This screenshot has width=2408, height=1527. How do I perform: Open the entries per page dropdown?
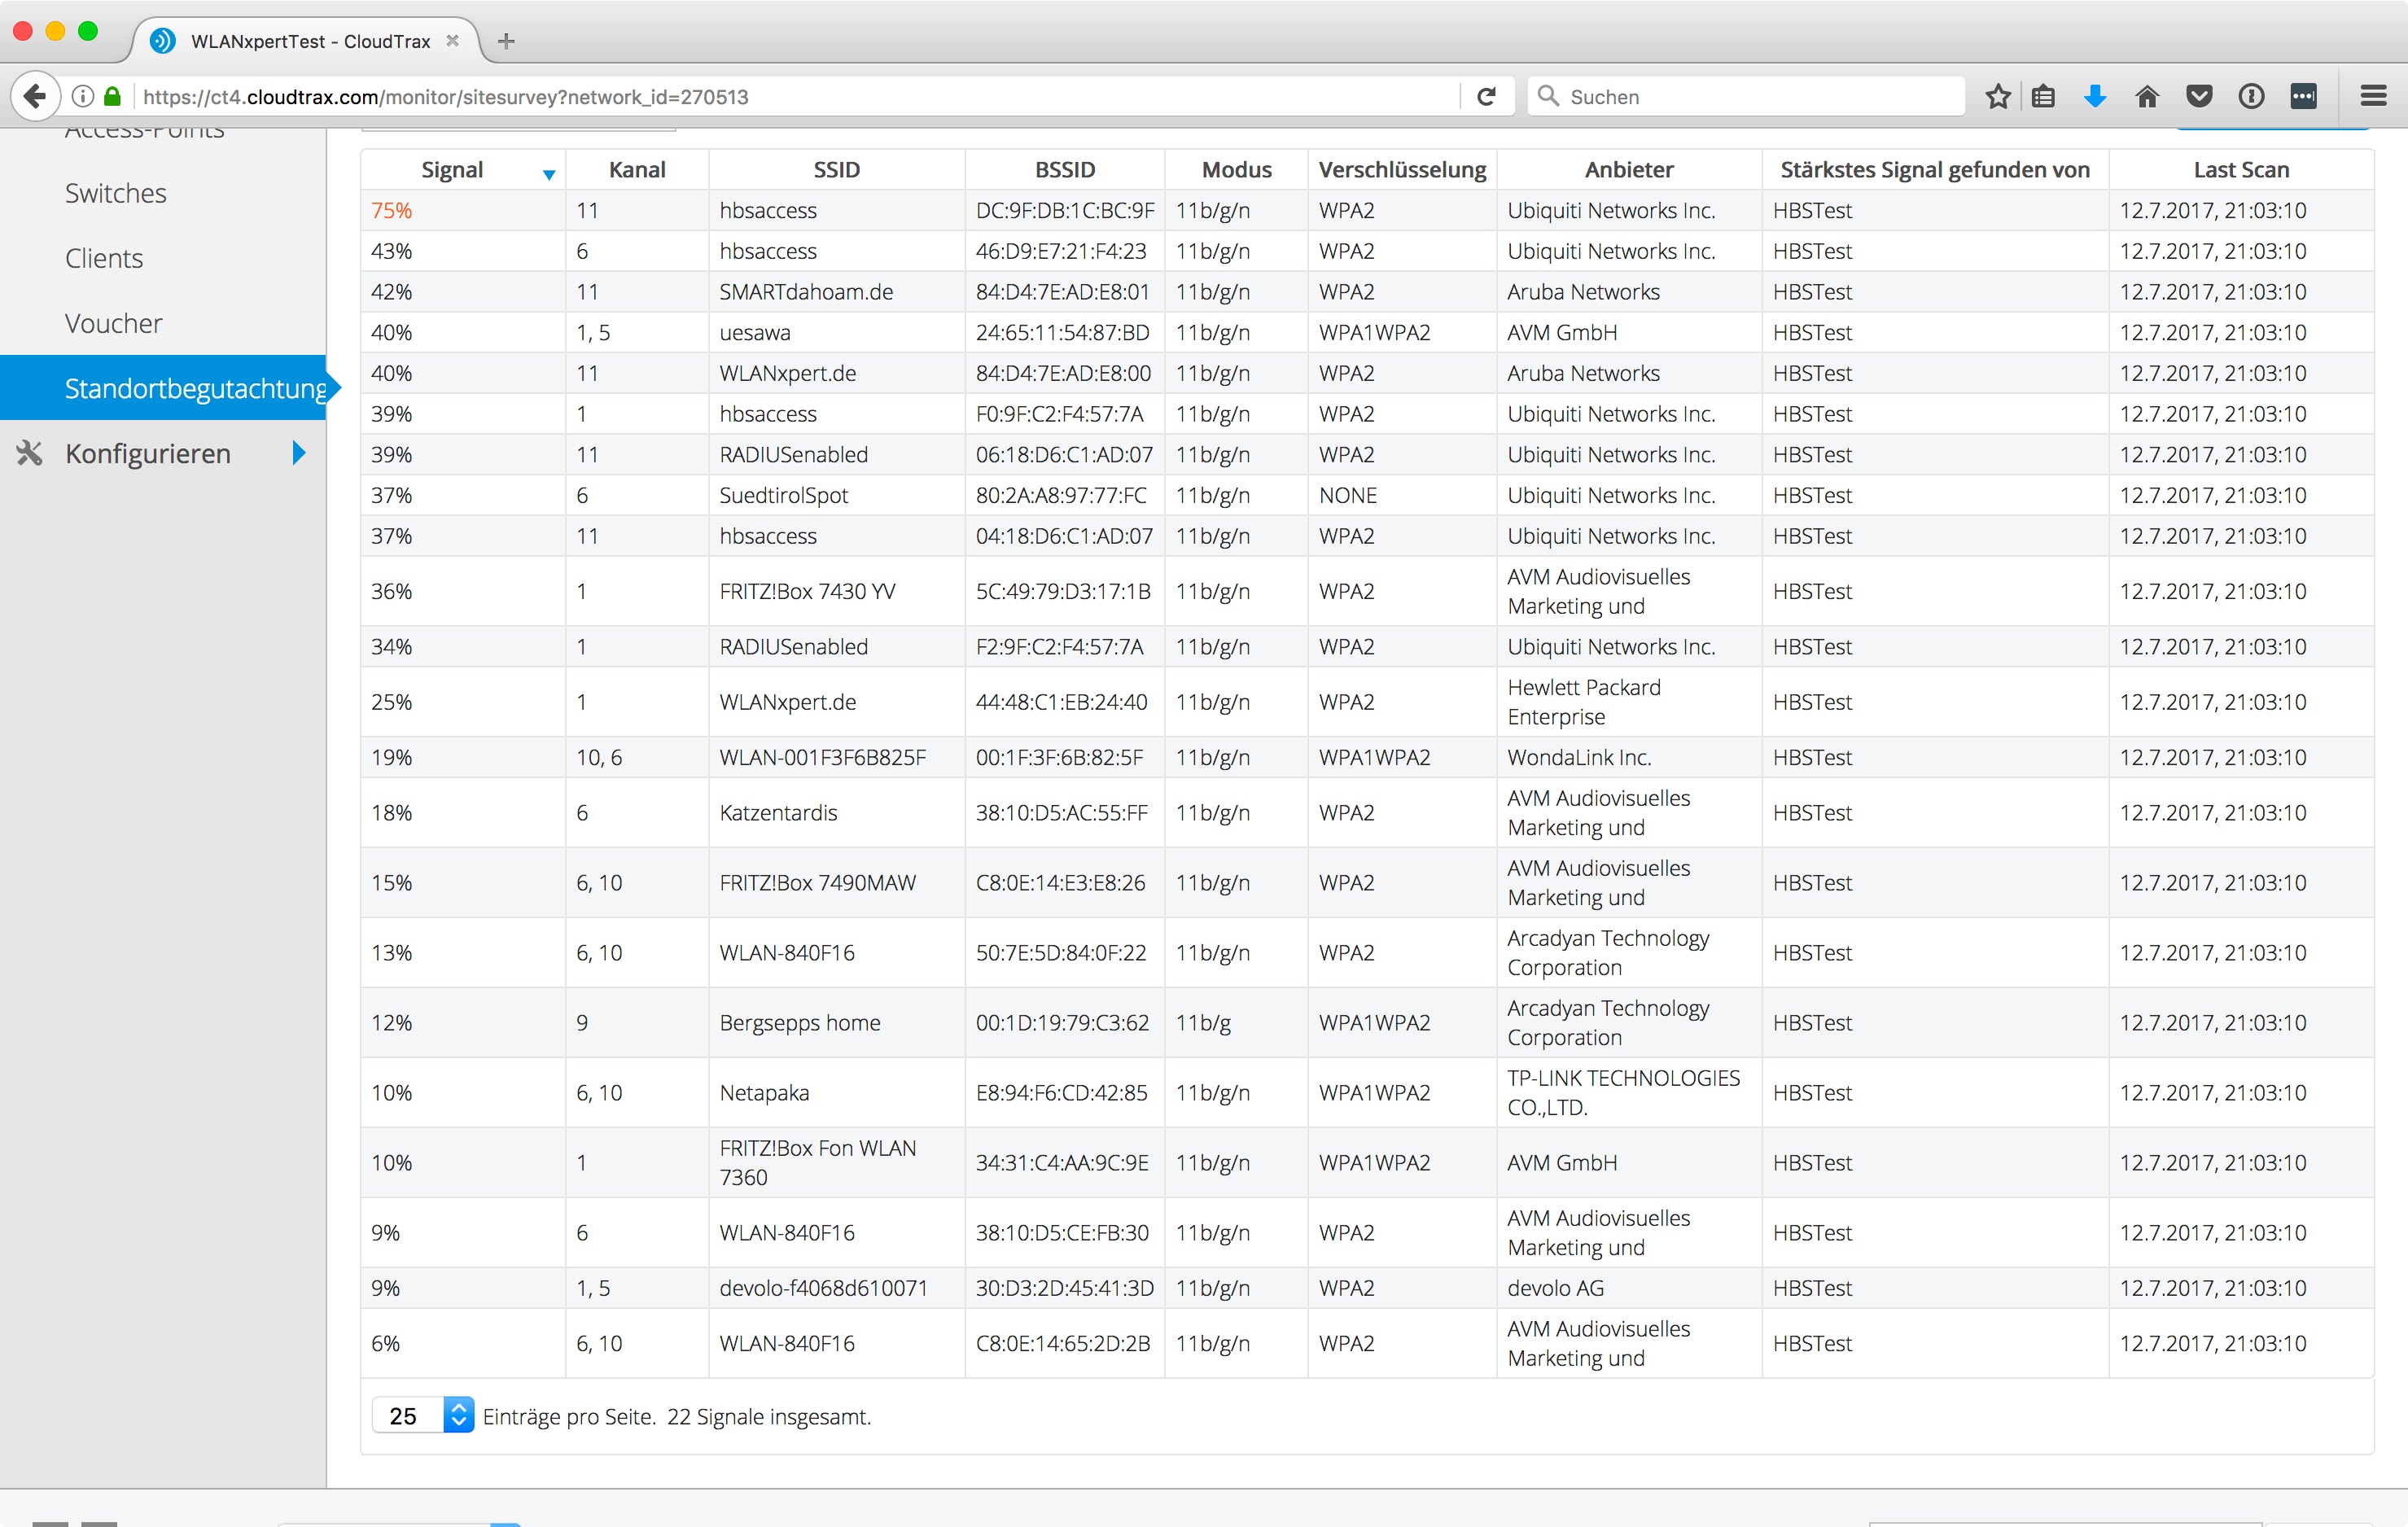423,1415
